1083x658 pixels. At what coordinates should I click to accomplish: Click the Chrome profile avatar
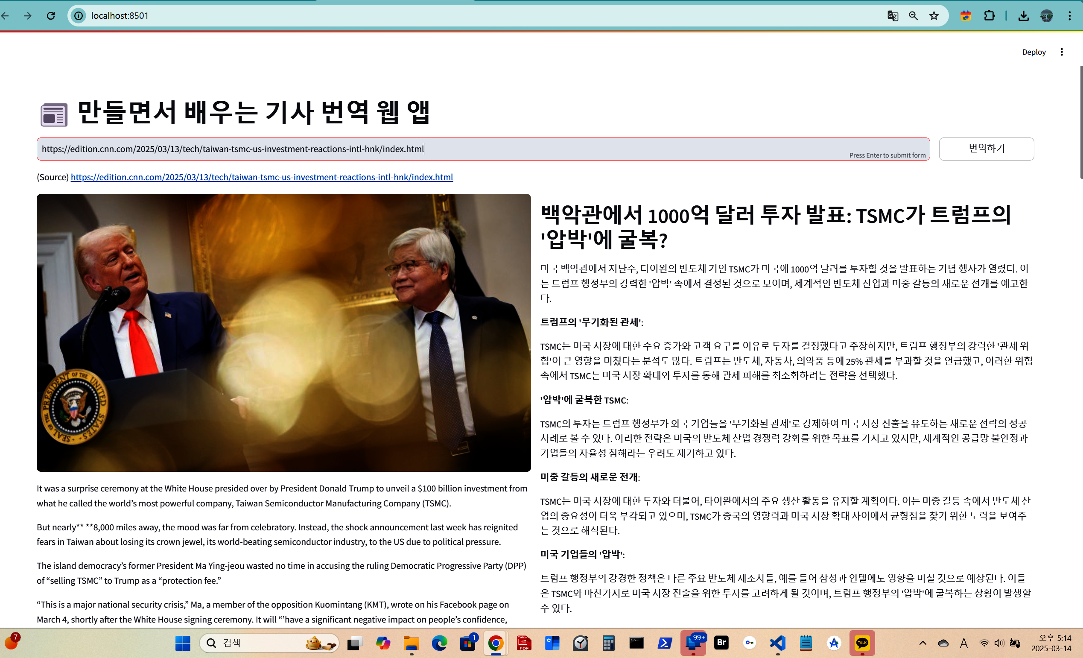click(x=1047, y=16)
